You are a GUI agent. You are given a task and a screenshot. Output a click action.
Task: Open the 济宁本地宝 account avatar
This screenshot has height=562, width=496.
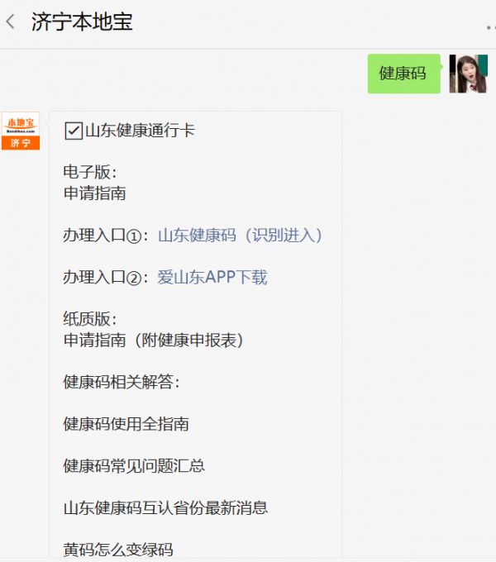21,131
